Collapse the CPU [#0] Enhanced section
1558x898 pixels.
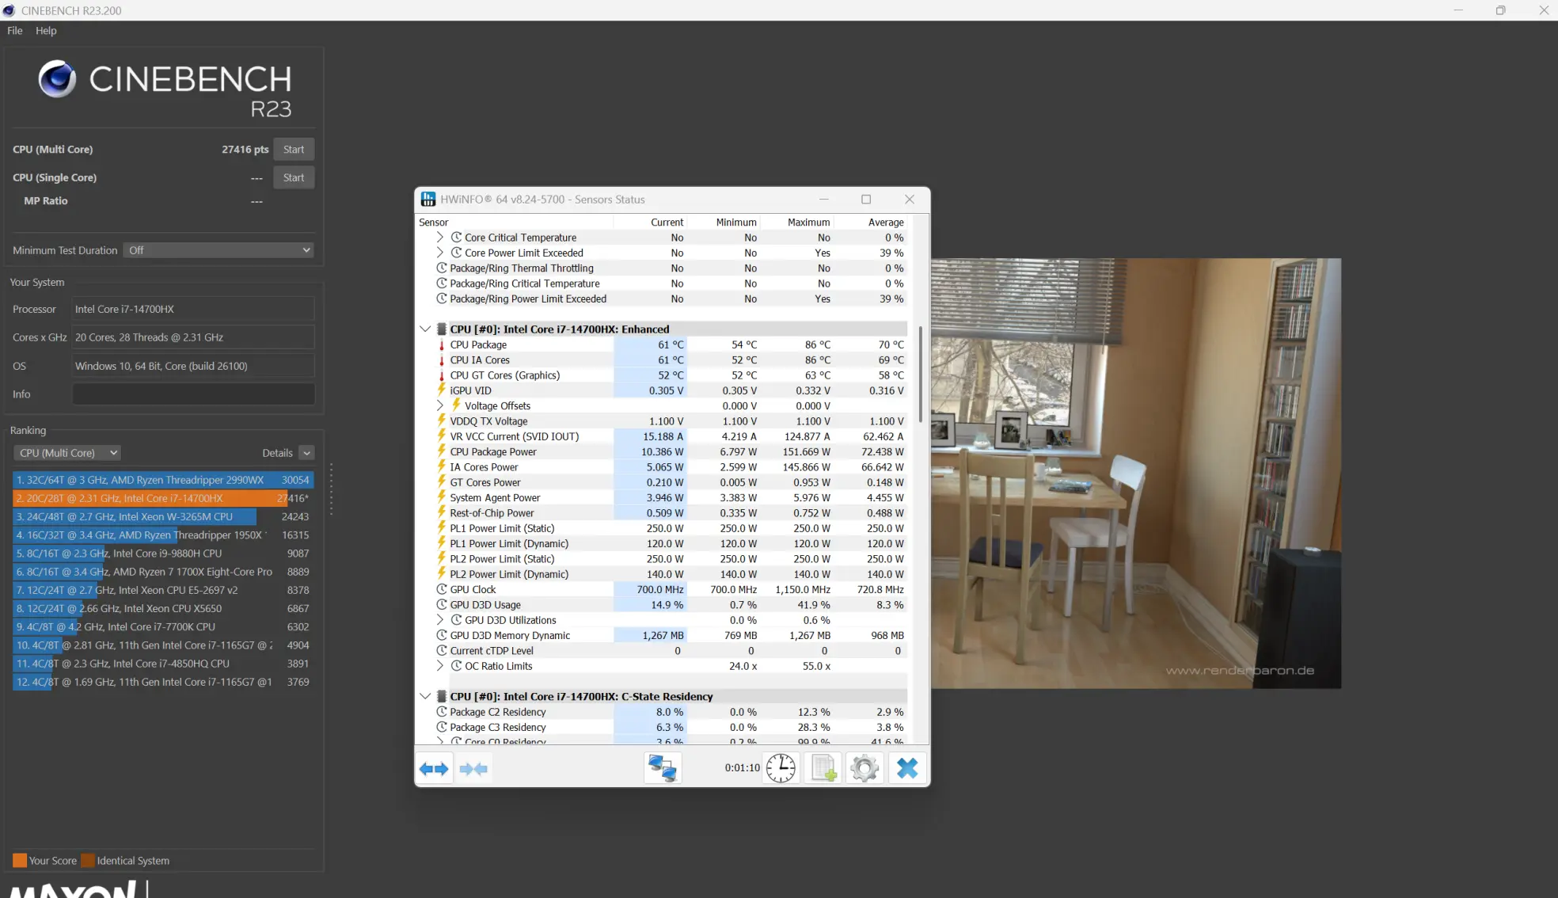pos(425,329)
